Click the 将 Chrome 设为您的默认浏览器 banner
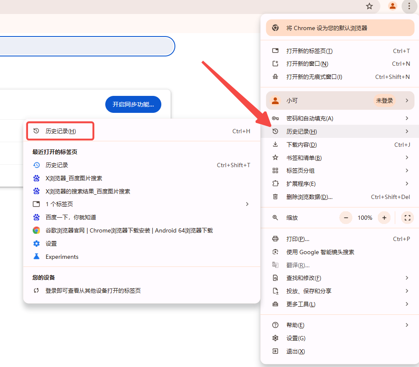Image resolution: width=419 pixels, height=367 pixels. [340, 28]
